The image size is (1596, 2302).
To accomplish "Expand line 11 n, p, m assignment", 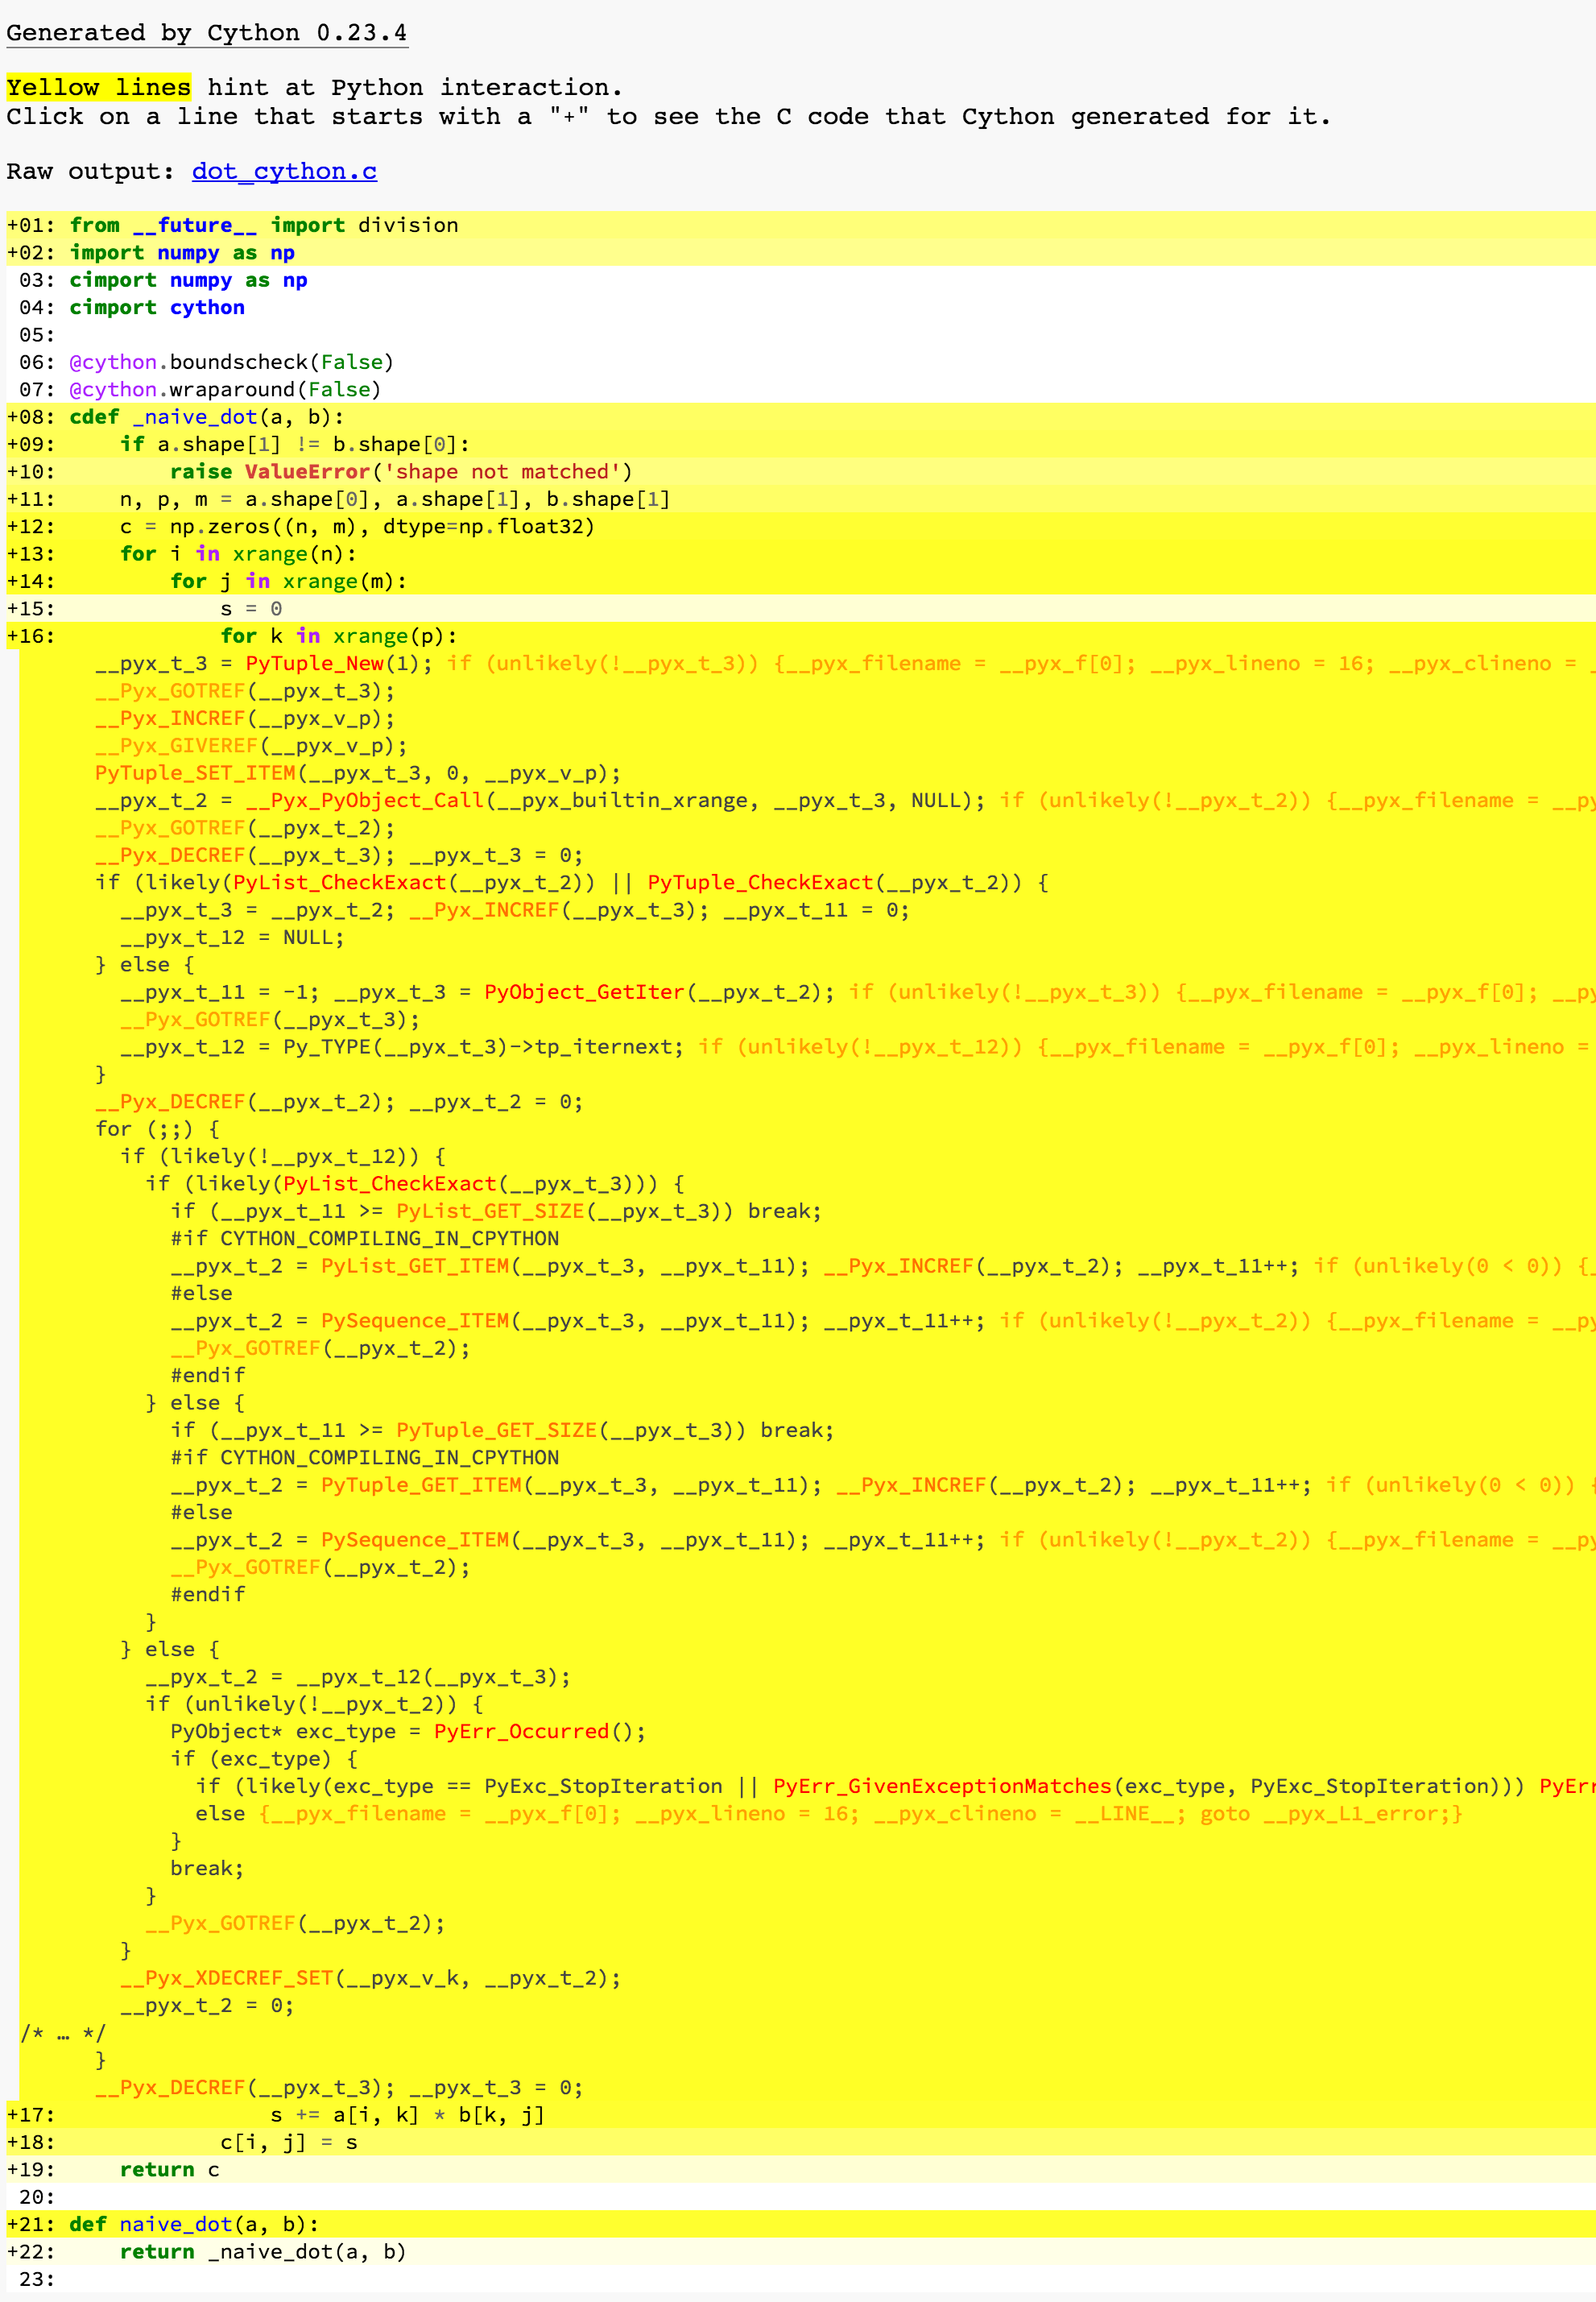I will coord(394,499).
